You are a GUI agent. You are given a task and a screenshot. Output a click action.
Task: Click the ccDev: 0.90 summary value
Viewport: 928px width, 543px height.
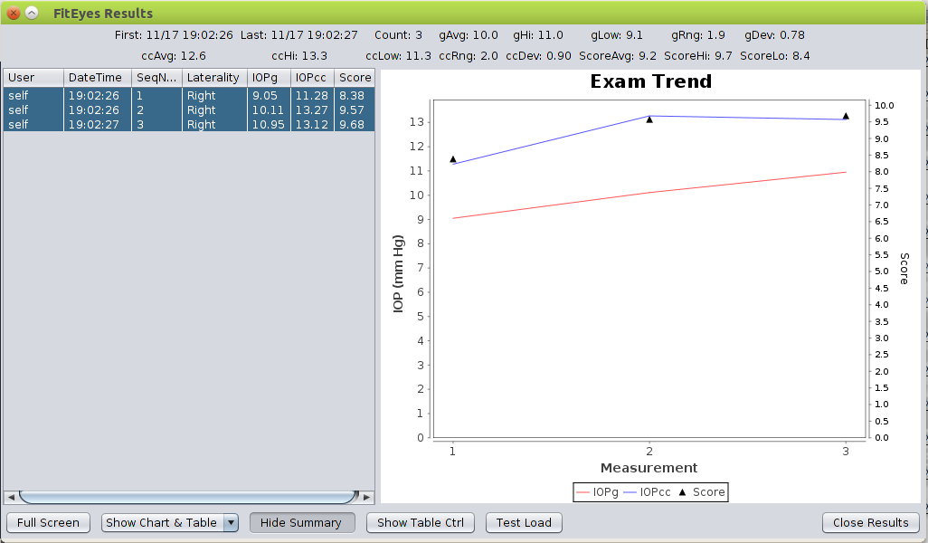click(538, 56)
